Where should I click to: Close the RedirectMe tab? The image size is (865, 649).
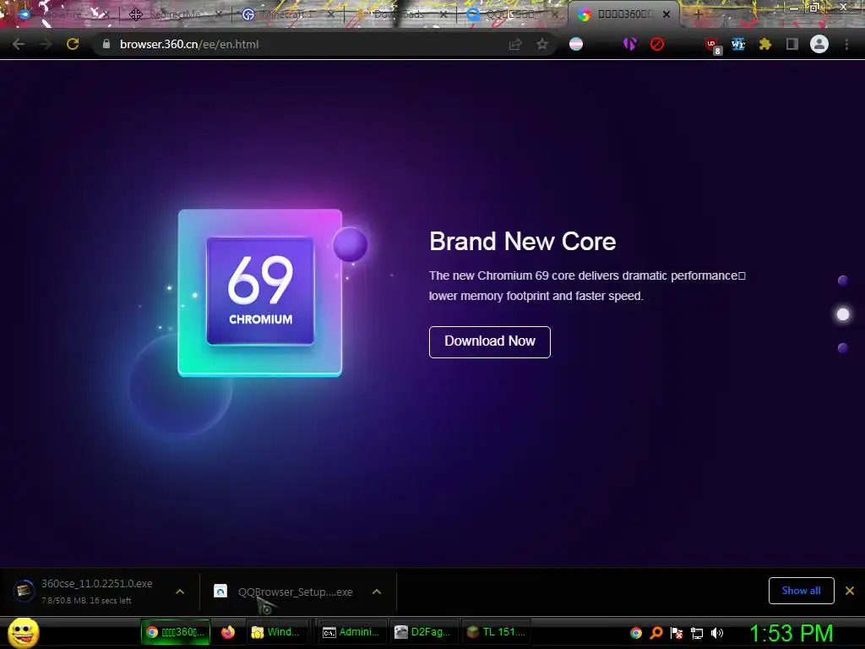tap(219, 14)
